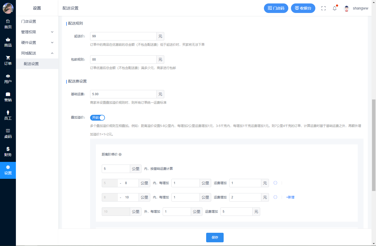Select the 配送设置 submenu item
Viewport: 376px width, 246px height.
[x=31, y=64]
